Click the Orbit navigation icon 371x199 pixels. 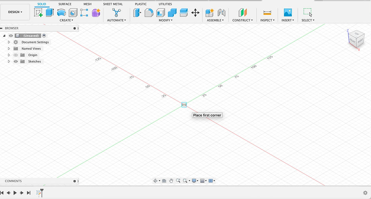[x=155, y=181]
